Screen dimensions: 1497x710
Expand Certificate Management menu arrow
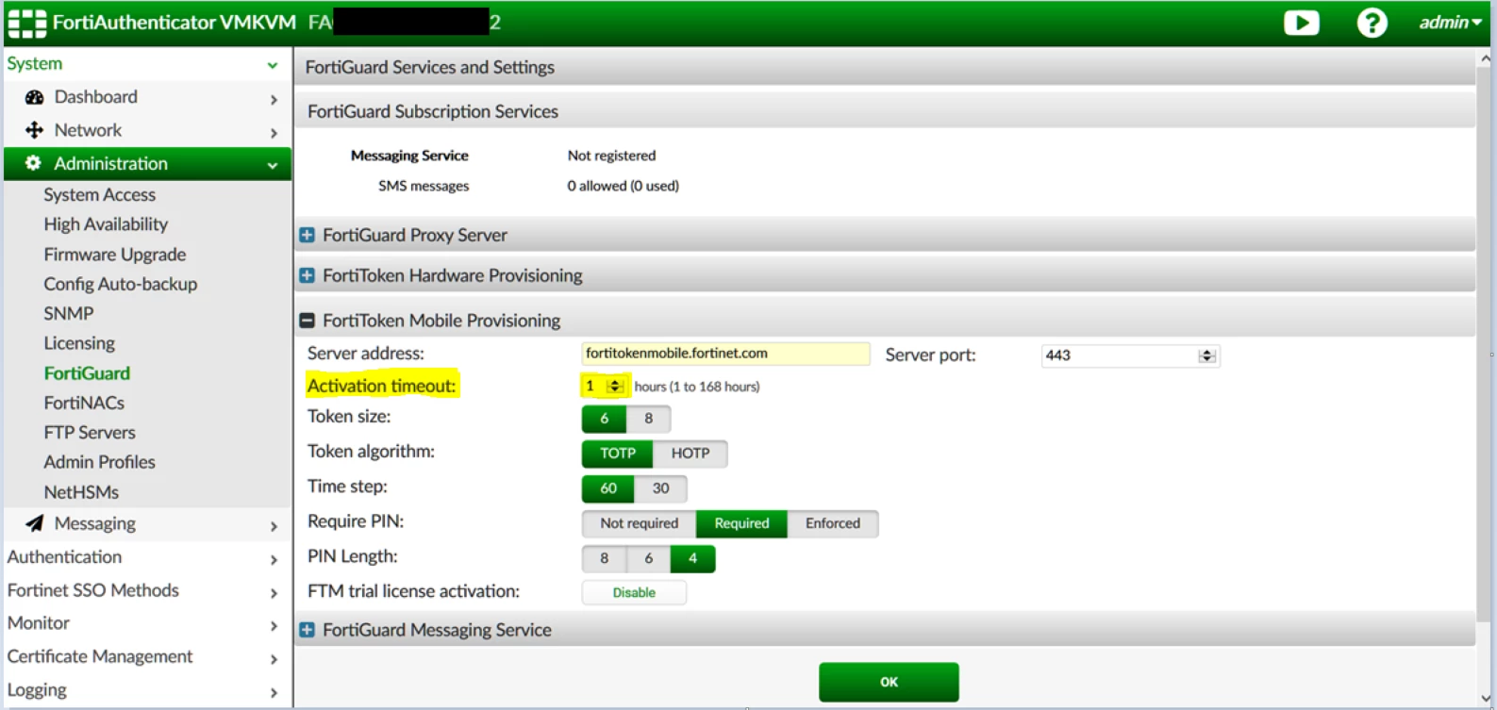point(274,658)
